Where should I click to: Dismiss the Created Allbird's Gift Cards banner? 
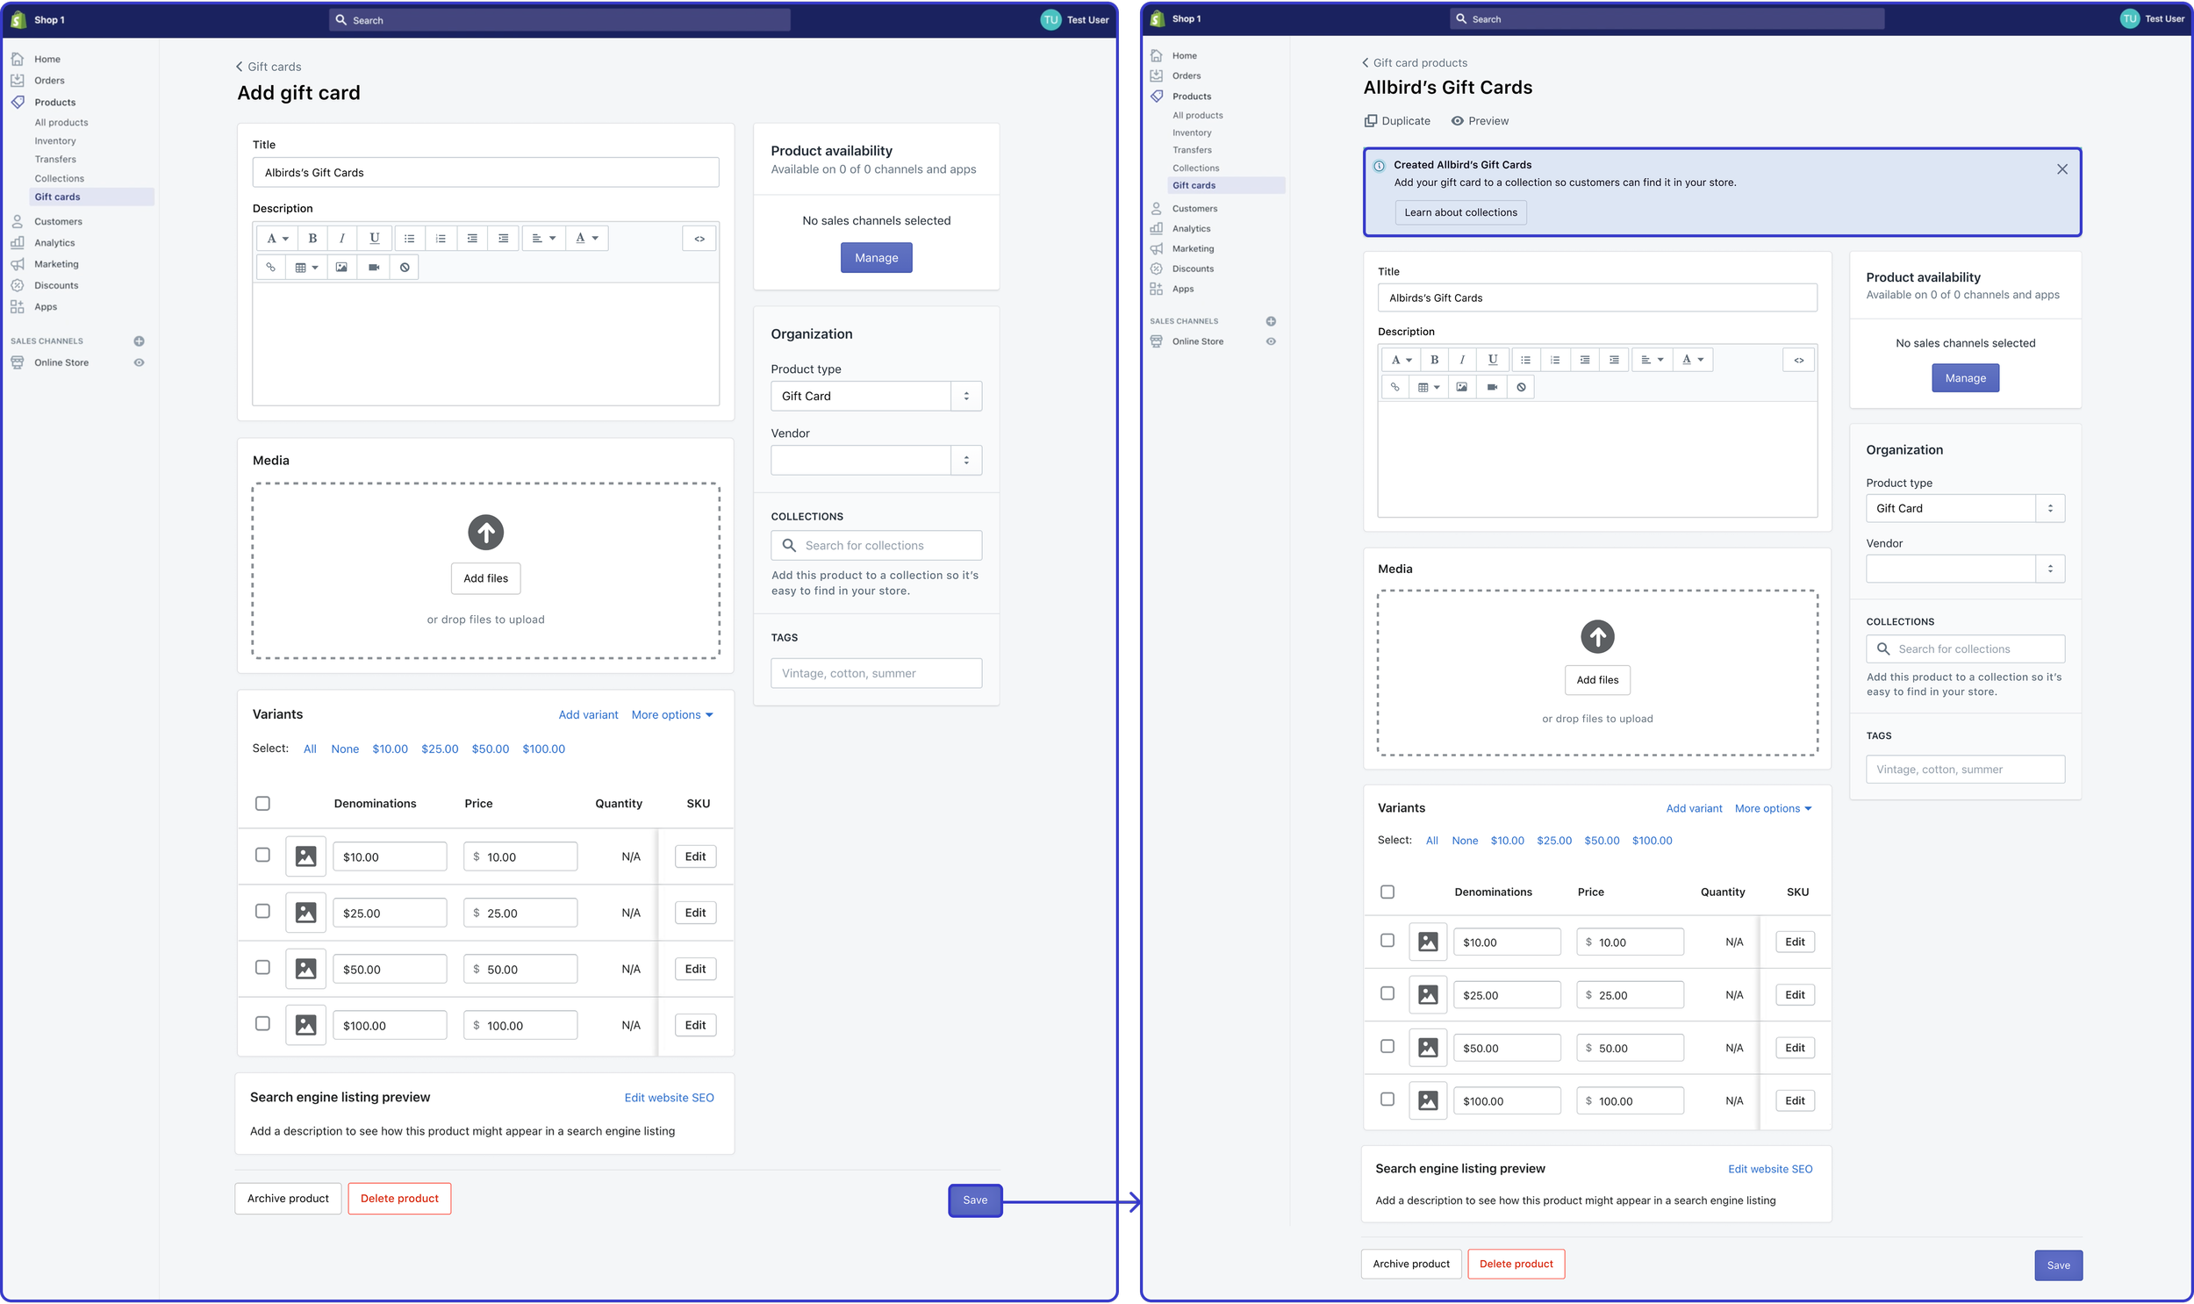click(x=2061, y=168)
